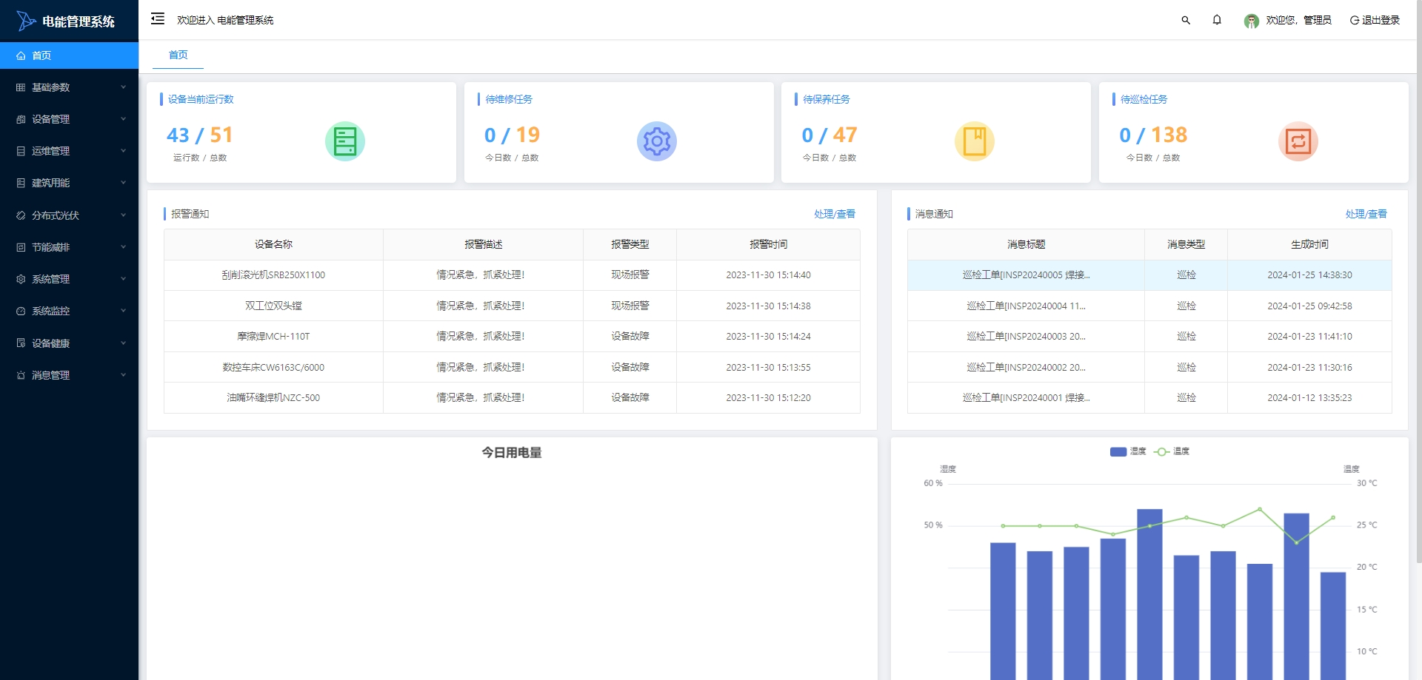
Task: Click the 电能管理系统 logo icon
Action: coord(26,21)
